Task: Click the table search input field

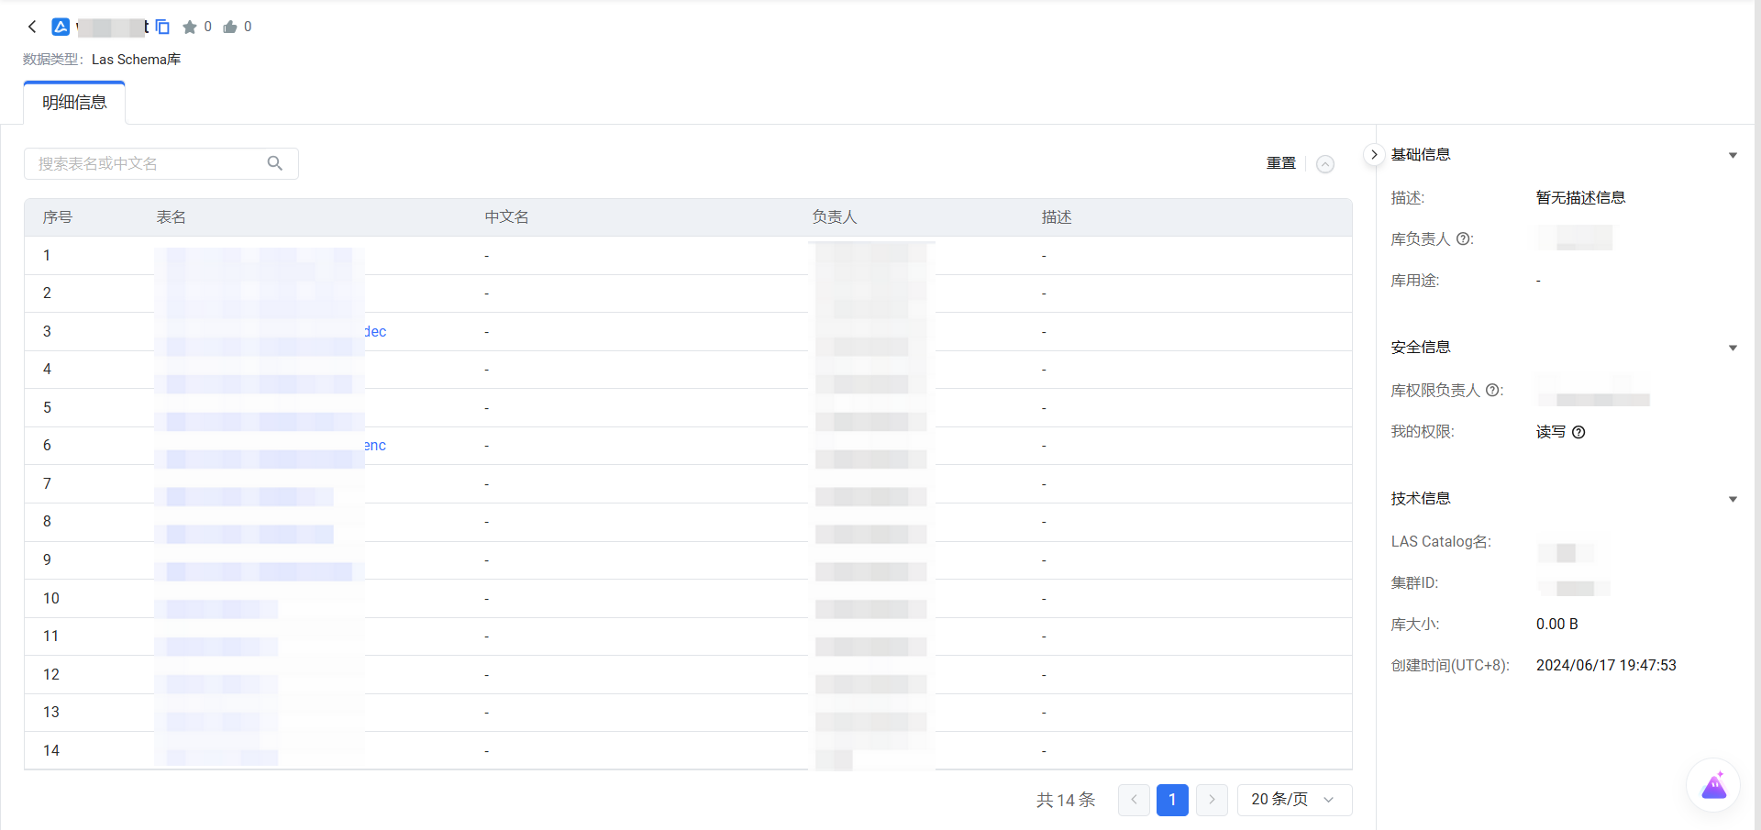Action: (147, 163)
